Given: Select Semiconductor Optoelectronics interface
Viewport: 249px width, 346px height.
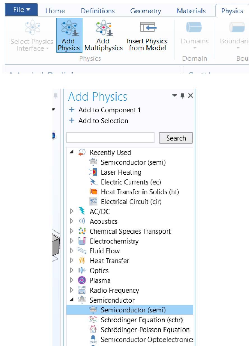Looking at the screenshot, I should [x=147, y=340].
